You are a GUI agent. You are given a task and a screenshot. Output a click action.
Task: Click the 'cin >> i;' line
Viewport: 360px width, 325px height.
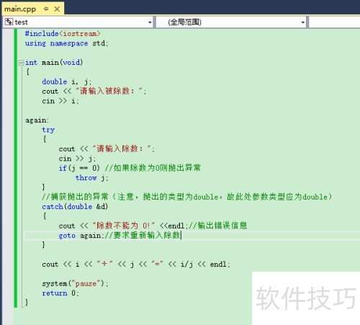tap(60, 101)
